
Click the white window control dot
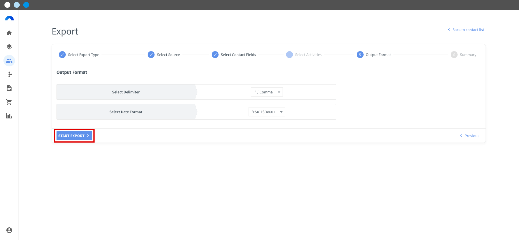pyautogui.click(x=7, y=5)
